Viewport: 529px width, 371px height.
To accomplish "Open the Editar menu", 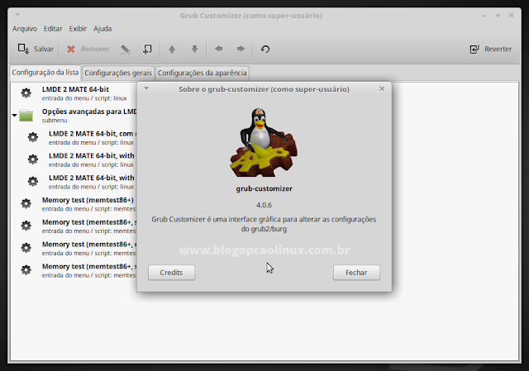I will 53,29.
